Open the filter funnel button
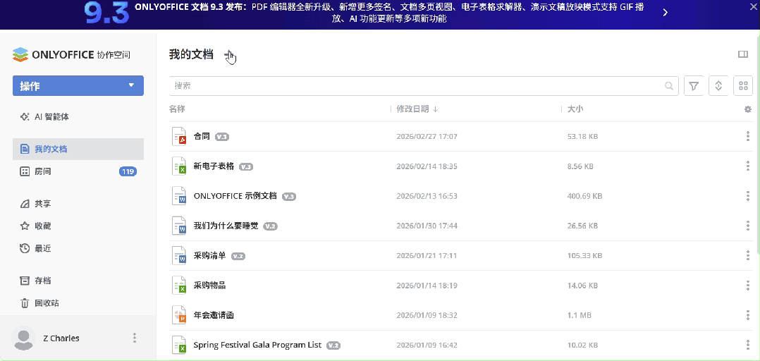 694,86
